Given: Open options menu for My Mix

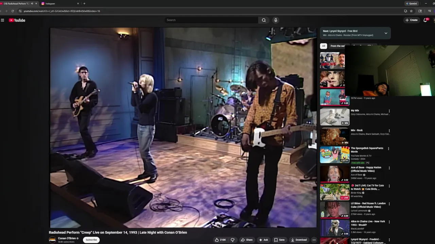Looking at the screenshot, I should point(389,111).
